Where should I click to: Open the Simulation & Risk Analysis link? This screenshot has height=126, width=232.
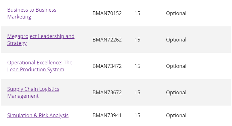[x=38, y=115]
